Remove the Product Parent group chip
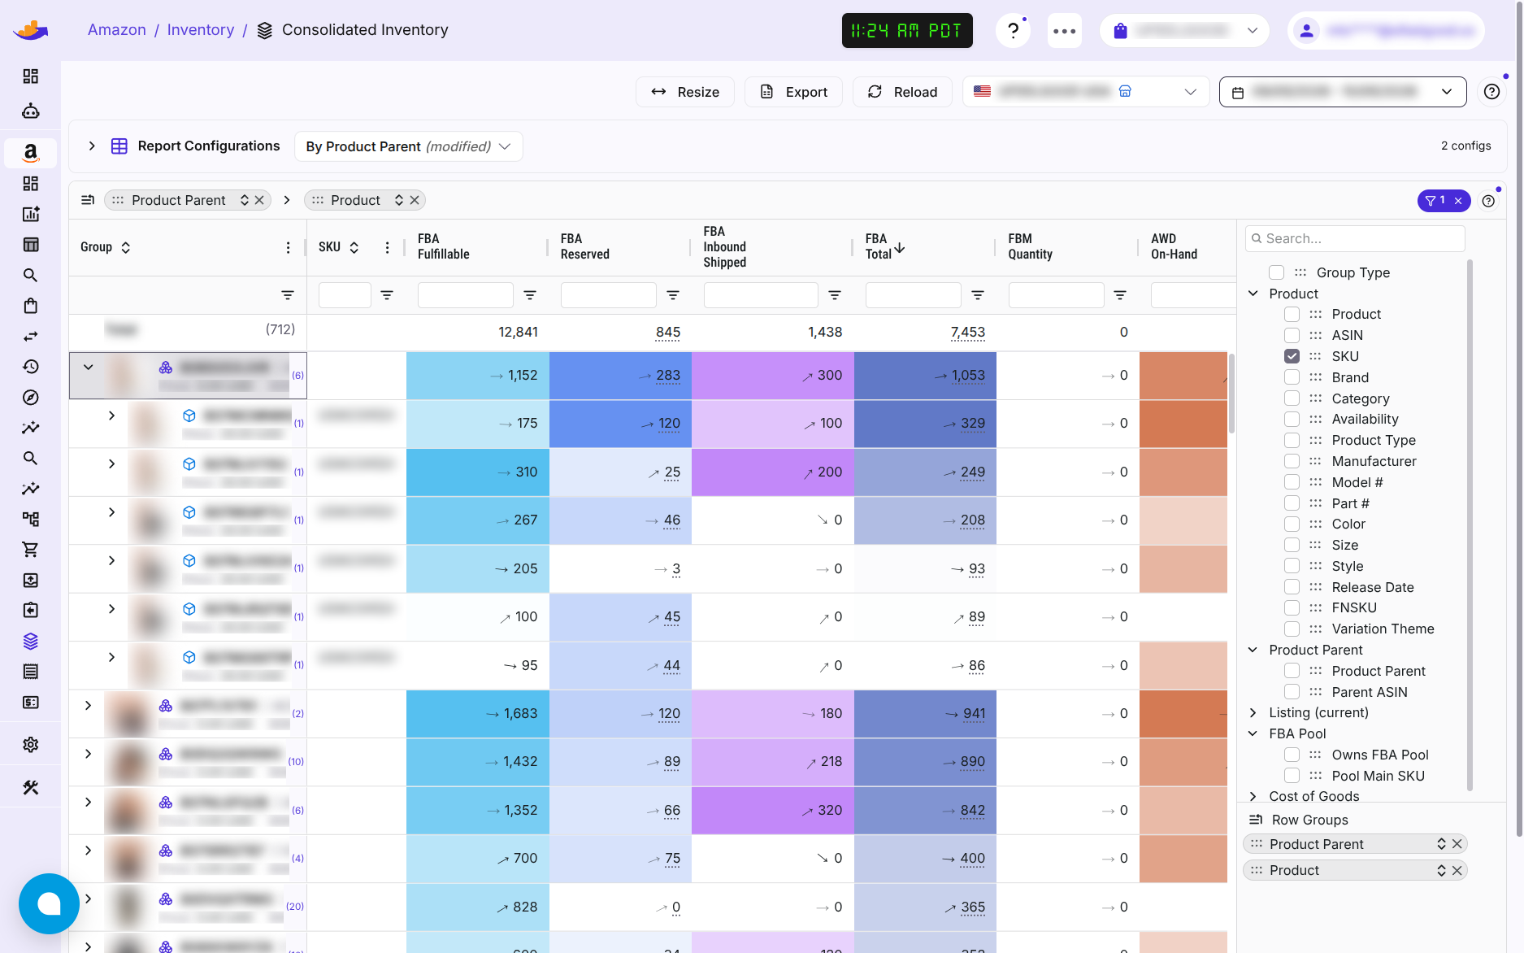Viewport: 1524px width, 953px height. 259,200
